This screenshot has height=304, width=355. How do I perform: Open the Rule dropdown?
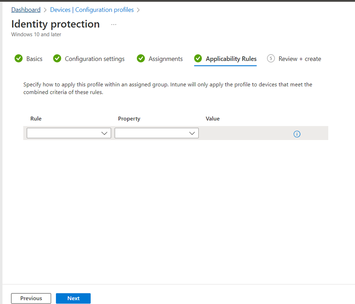69,133
